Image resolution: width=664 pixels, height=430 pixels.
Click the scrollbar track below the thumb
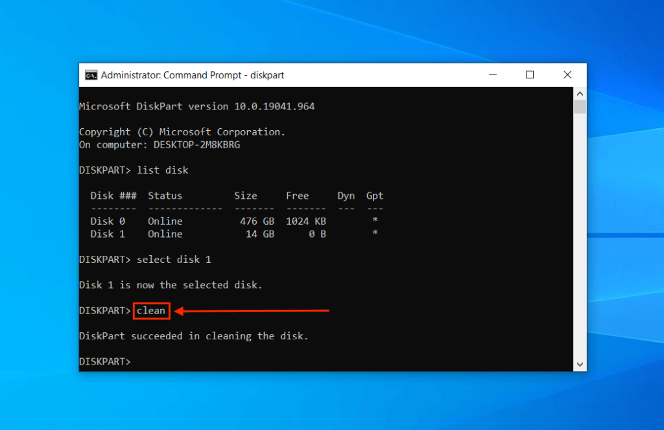pos(580,233)
